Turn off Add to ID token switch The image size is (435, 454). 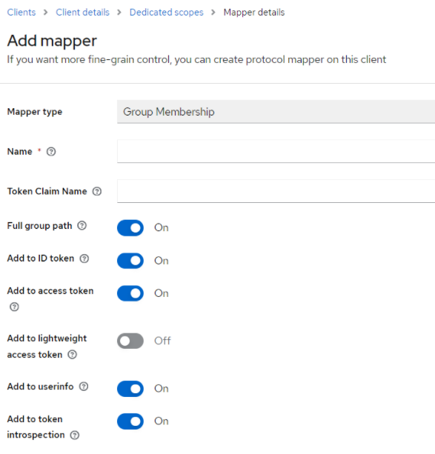pos(130,261)
